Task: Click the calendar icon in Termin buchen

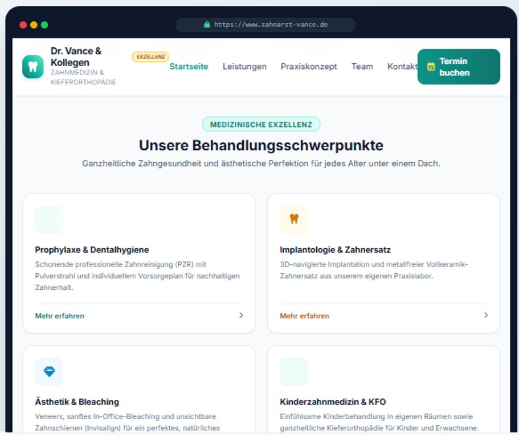Action: pyautogui.click(x=431, y=67)
